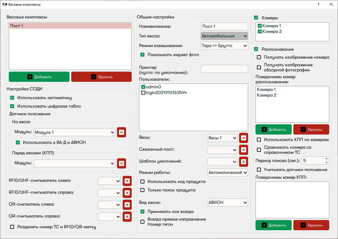Select Пост 1 in weighing complexes list
Viewport: 338px width, 239px height.
pyautogui.click(x=70, y=26)
